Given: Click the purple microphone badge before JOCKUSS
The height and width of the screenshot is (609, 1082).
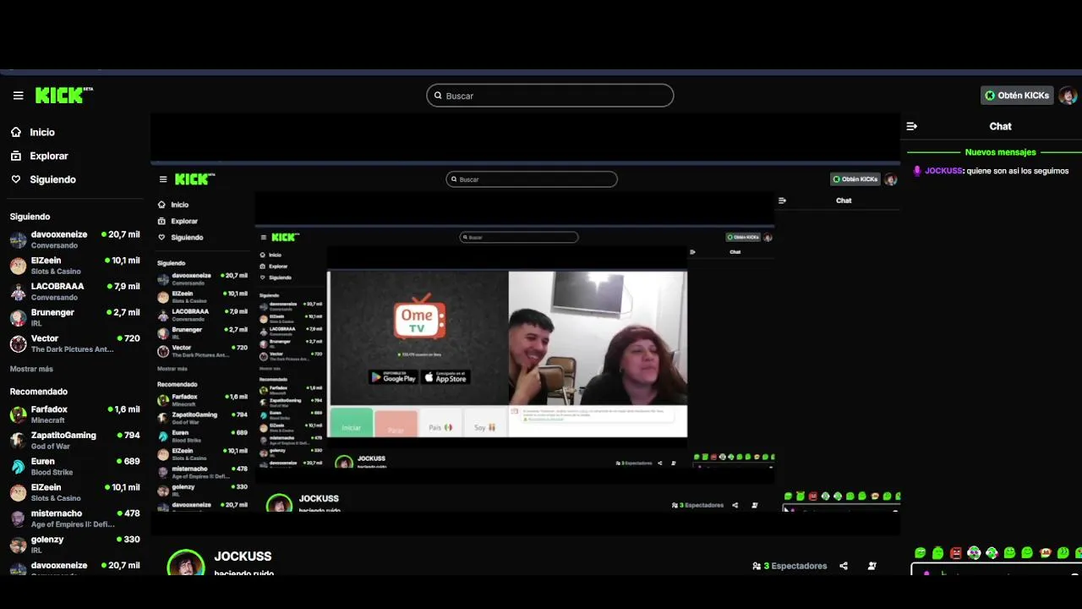Looking at the screenshot, I should click(x=917, y=171).
